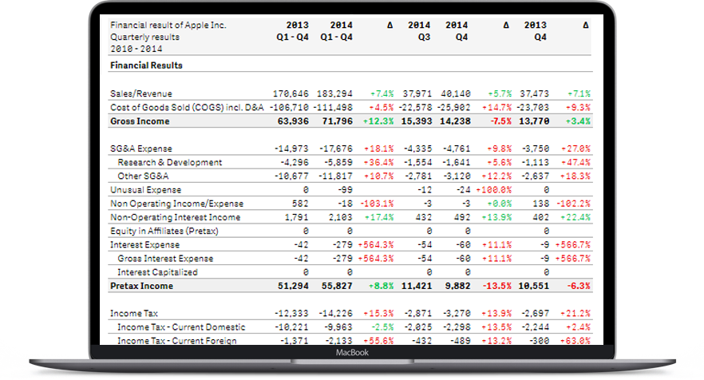Select the +100.0% Unusual Expense delta
This screenshot has height=380, width=704.
click(x=494, y=189)
